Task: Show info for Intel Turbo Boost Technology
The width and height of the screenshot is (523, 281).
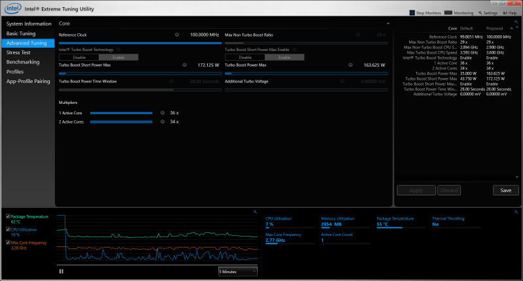Action: 118,49
